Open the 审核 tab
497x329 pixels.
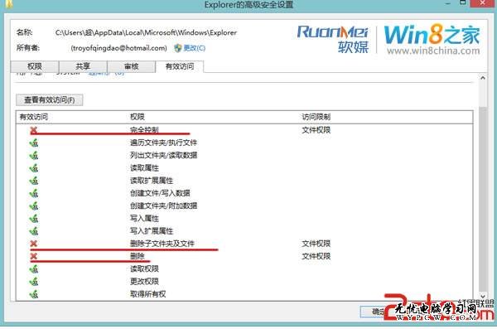(x=131, y=66)
